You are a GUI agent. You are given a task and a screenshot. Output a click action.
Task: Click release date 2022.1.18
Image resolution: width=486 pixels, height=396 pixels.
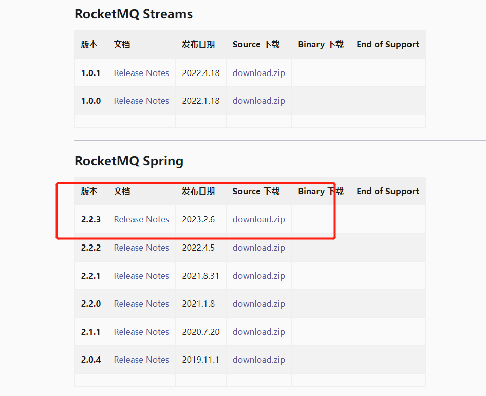tap(201, 101)
